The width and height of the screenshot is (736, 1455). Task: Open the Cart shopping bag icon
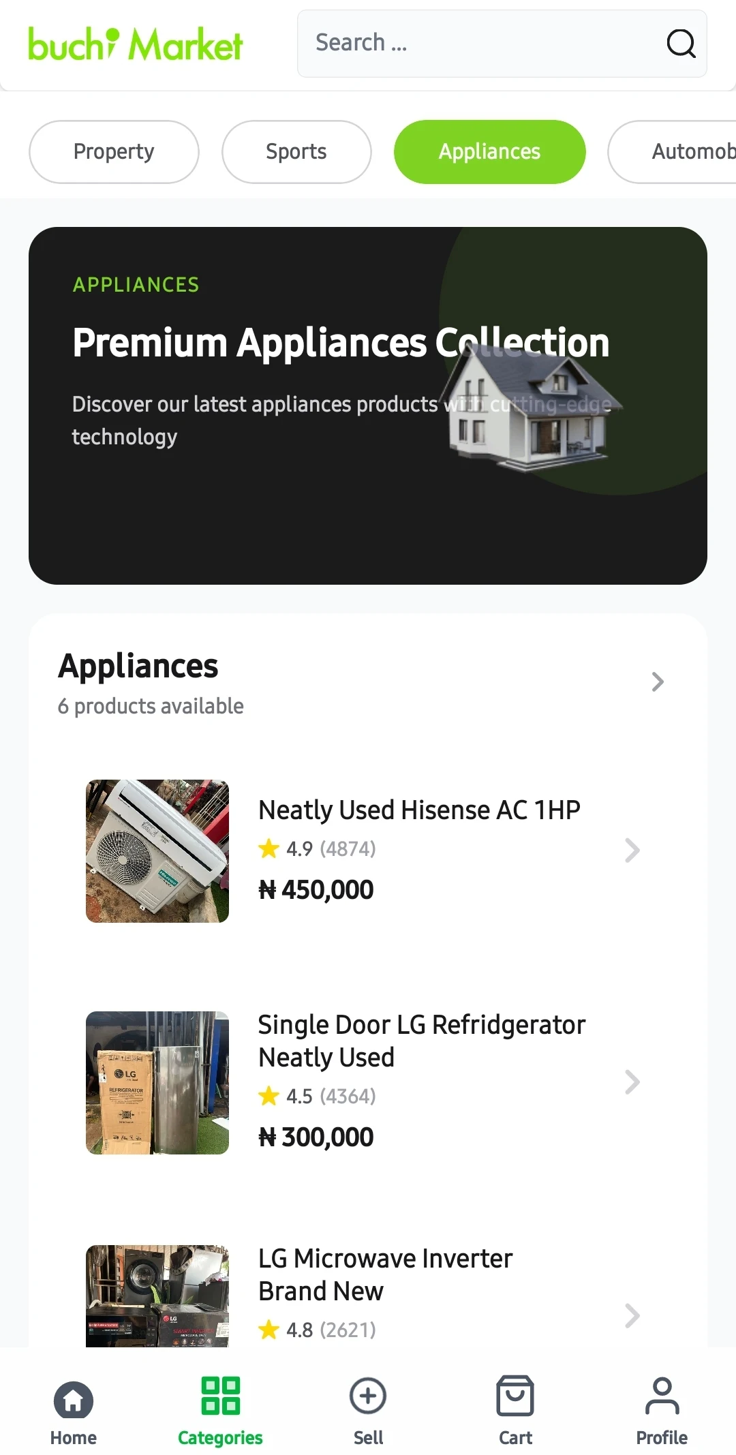pyautogui.click(x=515, y=1396)
